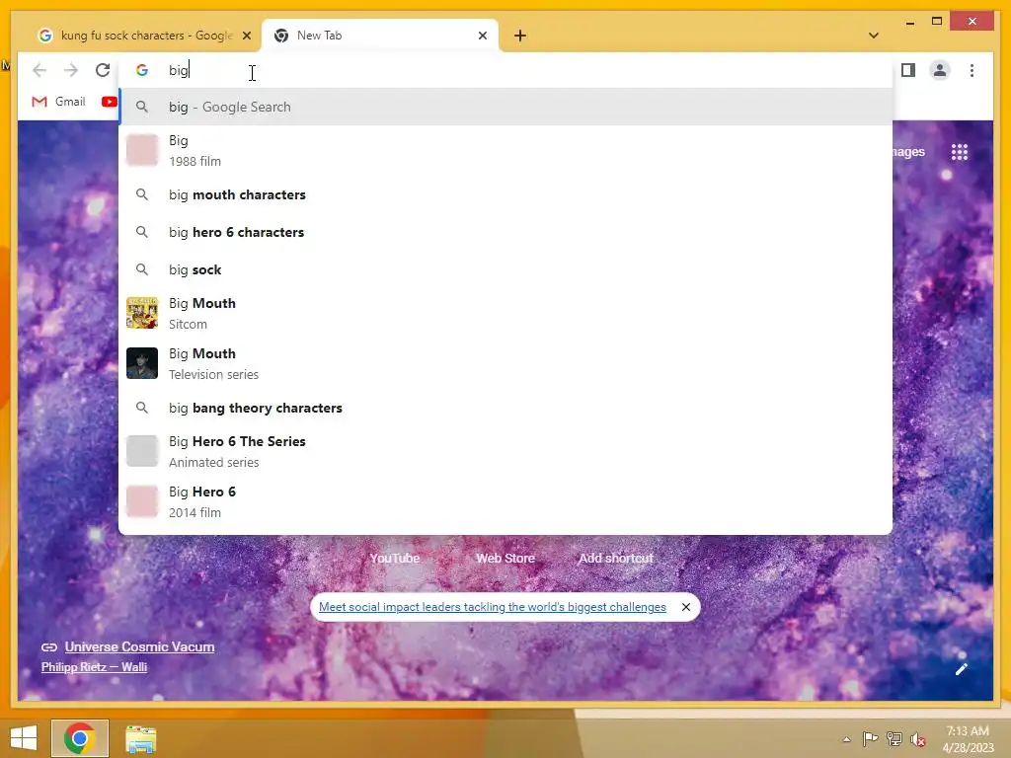Close the New Tab tab

(x=482, y=36)
